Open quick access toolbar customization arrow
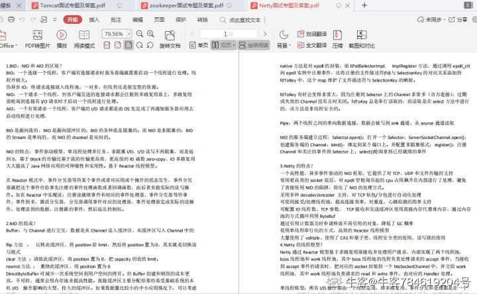 (x=55, y=19)
